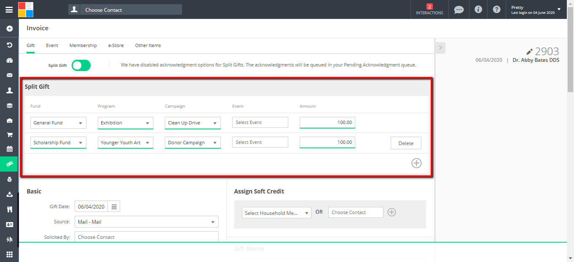The width and height of the screenshot is (574, 262).
Task: Switch to the Gift tab
Action: pyautogui.click(x=31, y=45)
